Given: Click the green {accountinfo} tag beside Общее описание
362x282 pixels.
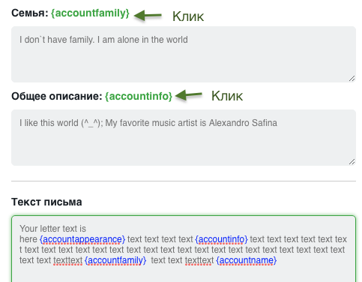Looking at the screenshot, I should click(x=139, y=96).
